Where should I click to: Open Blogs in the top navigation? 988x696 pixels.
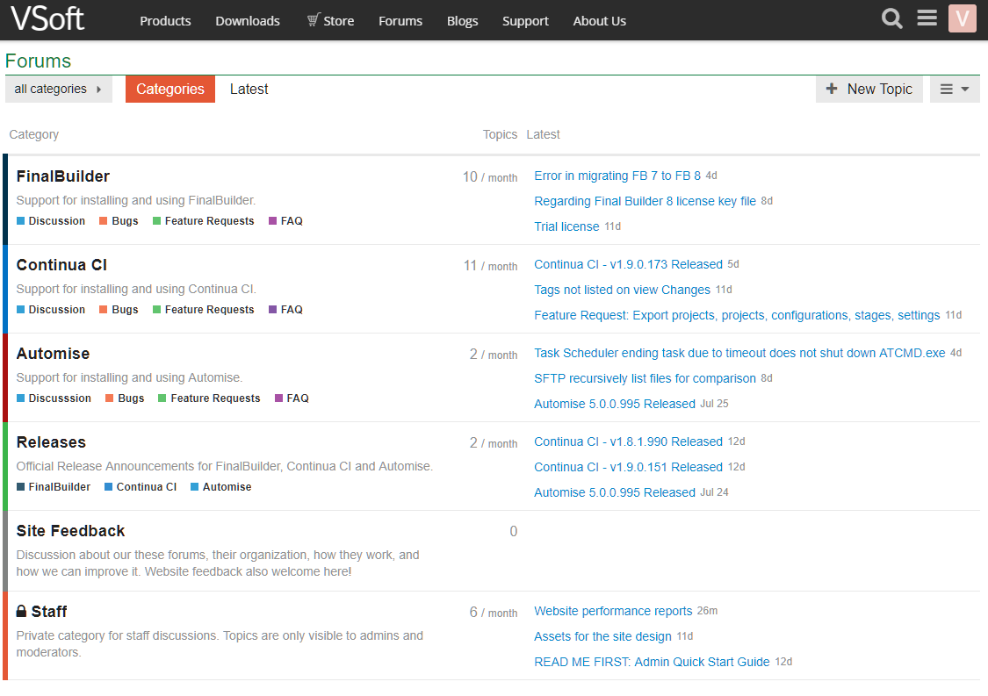[x=463, y=21]
